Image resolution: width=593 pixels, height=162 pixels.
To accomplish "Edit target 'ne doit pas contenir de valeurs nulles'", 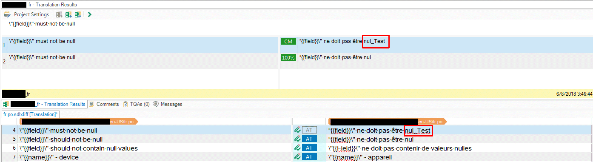I will click(400, 148).
